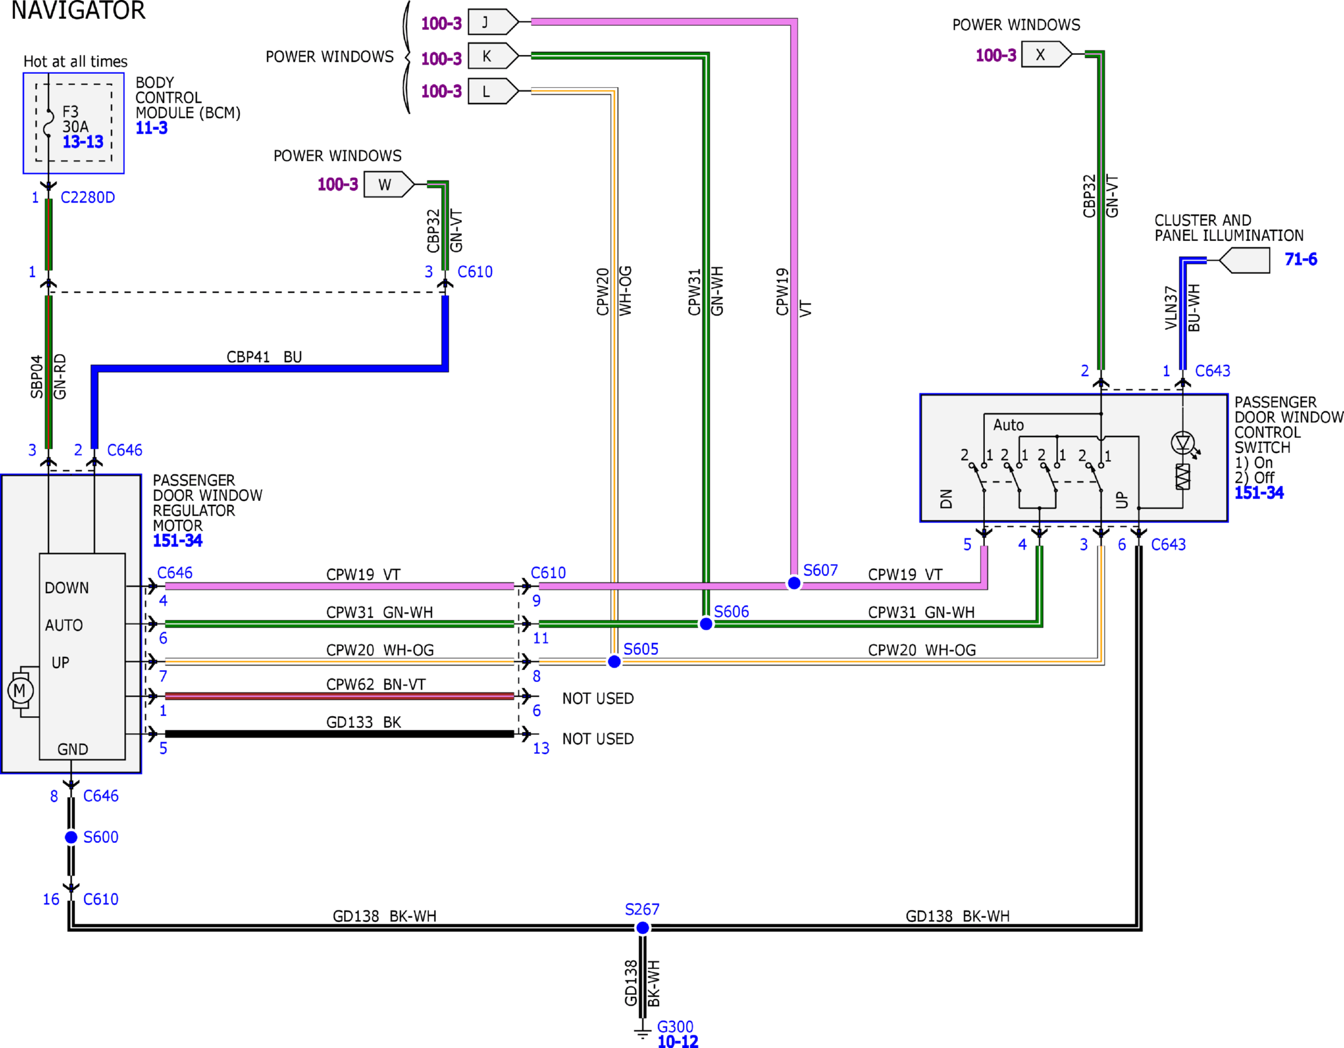
Task: Click the K off-page connector symbol
Action: point(493,56)
